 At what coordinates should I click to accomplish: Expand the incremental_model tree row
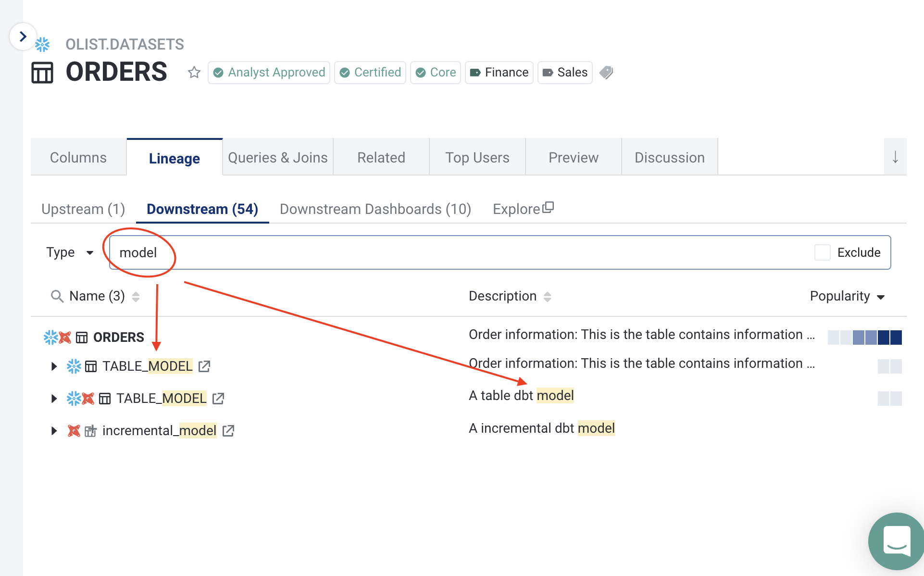tap(54, 431)
